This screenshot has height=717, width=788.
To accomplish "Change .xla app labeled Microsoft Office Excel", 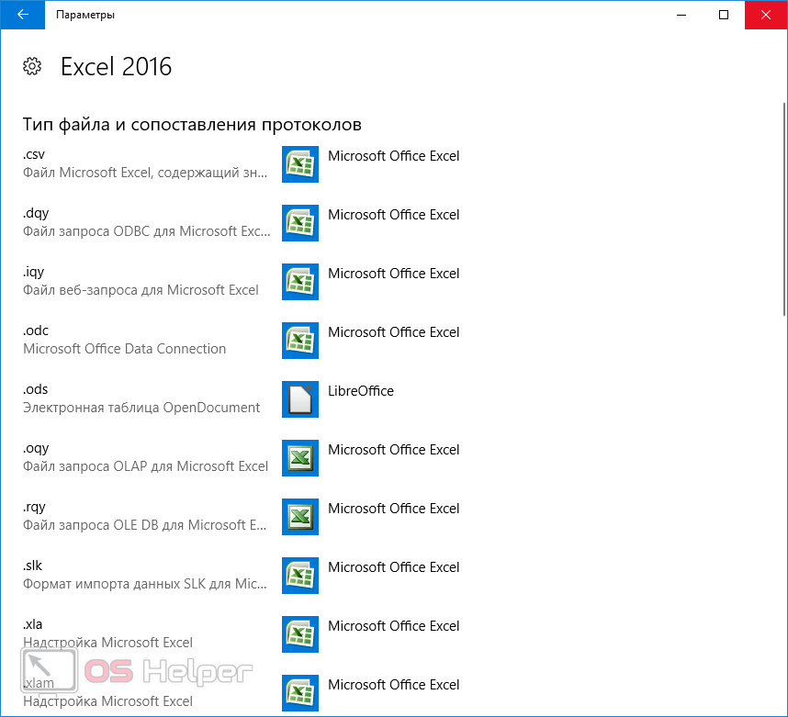I will click(393, 626).
